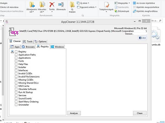Tick the Uninstaller checkbox
Image resolution: width=165 pixels, height=123 pixels.
(x=16, y=105)
